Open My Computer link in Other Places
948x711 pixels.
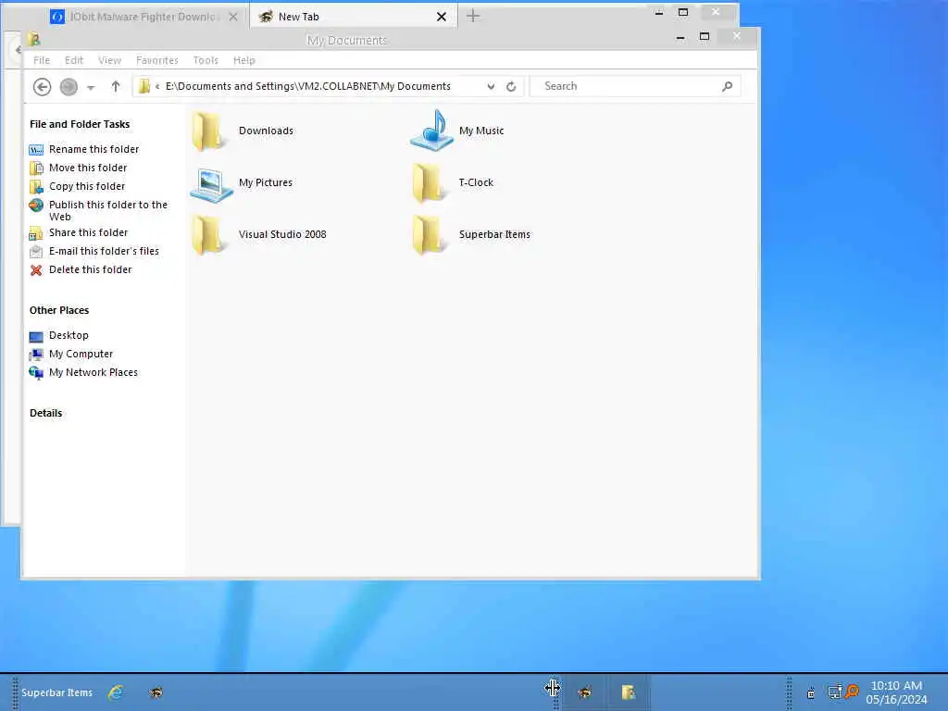81,355
